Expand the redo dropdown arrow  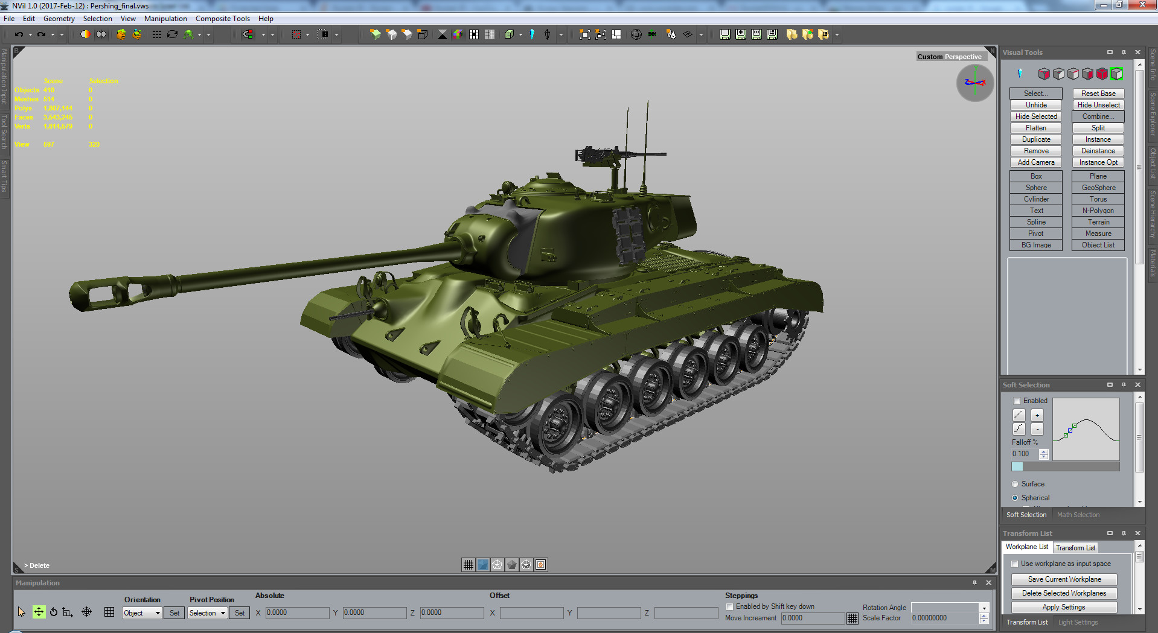pyautogui.click(x=53, y=35)
